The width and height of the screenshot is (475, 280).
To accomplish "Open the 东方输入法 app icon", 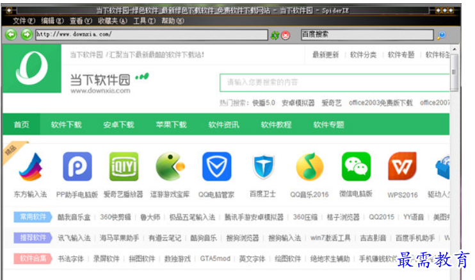I will (x=31, y=167).
